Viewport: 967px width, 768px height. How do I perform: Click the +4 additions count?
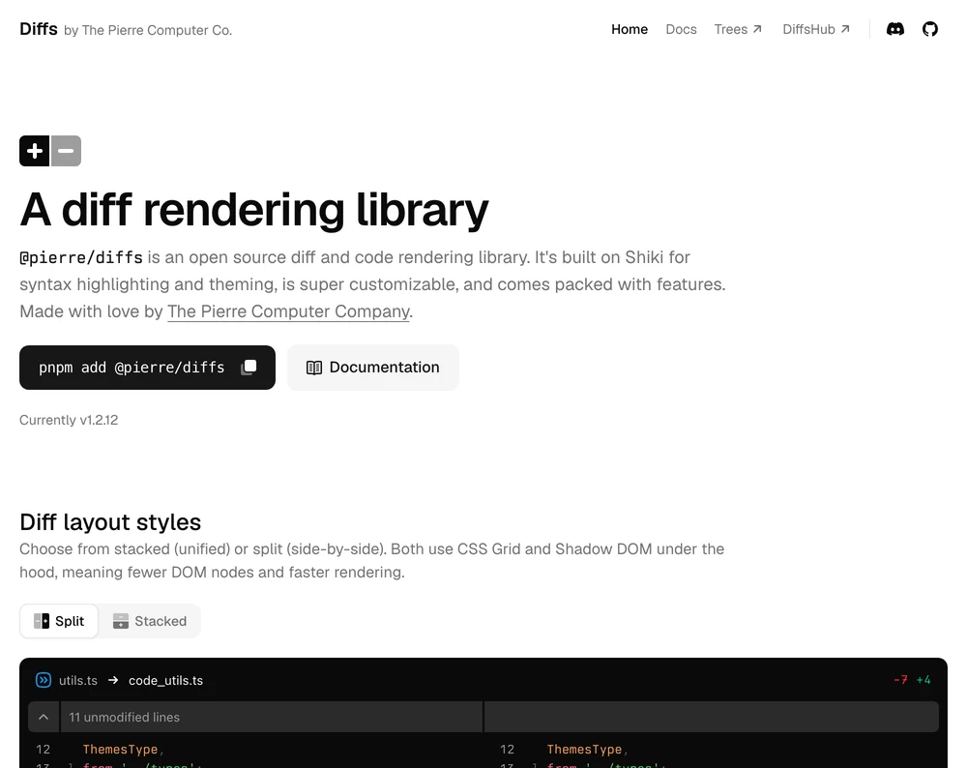[923, 680]
